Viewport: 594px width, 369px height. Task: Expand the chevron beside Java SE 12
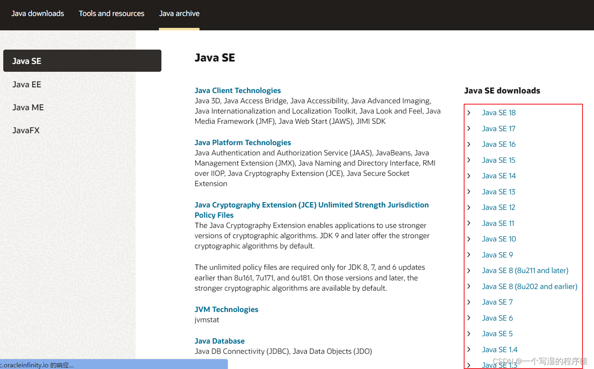[x=469, y=207]
